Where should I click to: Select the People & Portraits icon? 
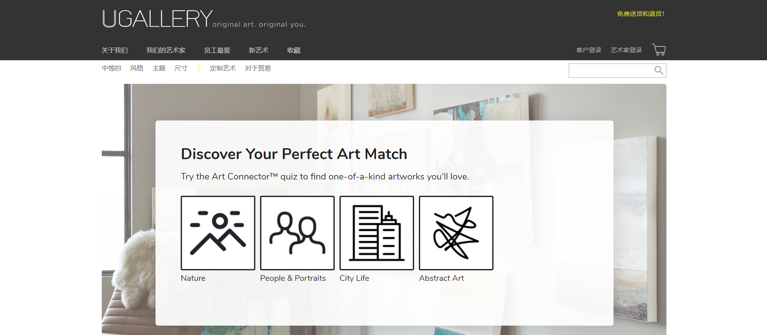click(x=297, y=232)
